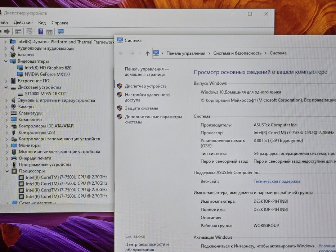Click the shield icon next to Защита системы
The height and width of the screenshot is (252, 336).
(120, 108)
